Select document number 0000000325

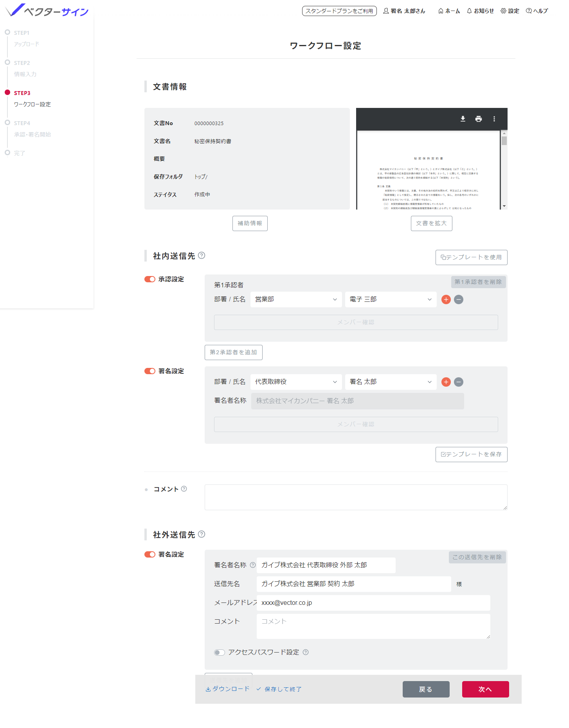[x=209, y=123]
